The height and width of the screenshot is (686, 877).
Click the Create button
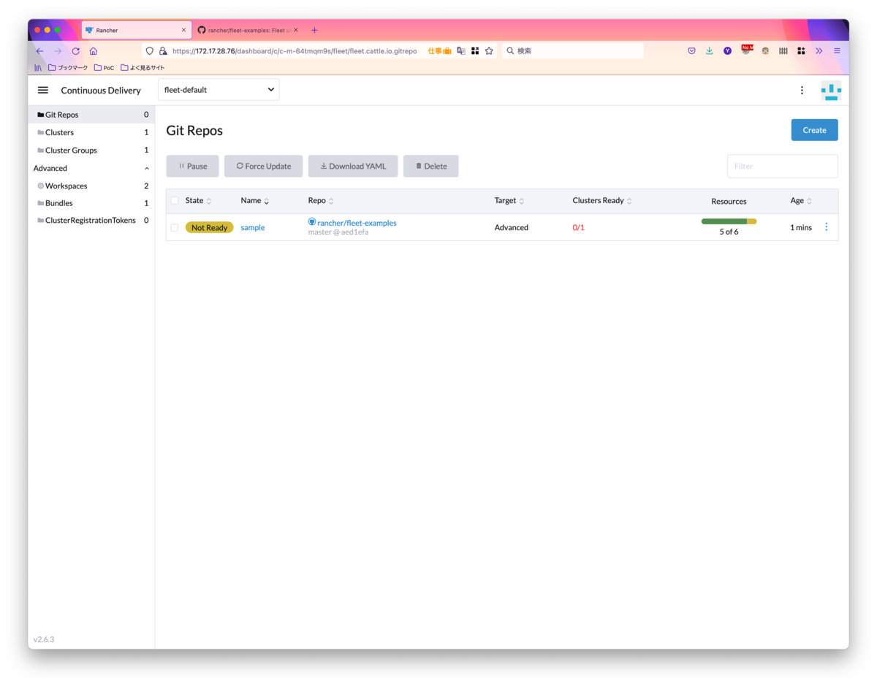point(814,129)
